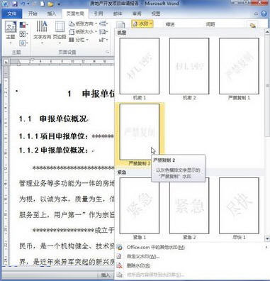Switch to the 引用 (References) tab
The height and width of the screenshot is (281, 270).
[99, 13]
